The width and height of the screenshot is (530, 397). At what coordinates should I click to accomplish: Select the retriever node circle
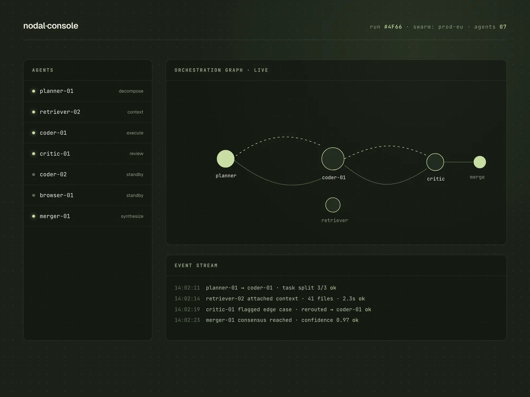click(x=333, y=205)
